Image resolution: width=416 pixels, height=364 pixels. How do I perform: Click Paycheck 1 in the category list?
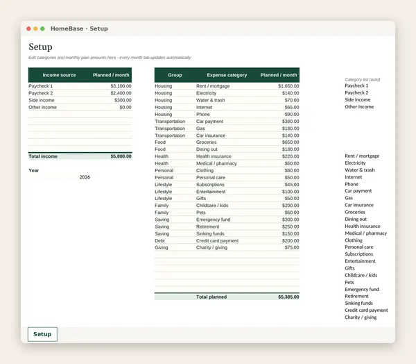[356, 85]
